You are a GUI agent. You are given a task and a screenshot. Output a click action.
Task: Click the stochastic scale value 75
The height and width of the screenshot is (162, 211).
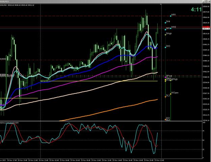[x=204, y=131]
